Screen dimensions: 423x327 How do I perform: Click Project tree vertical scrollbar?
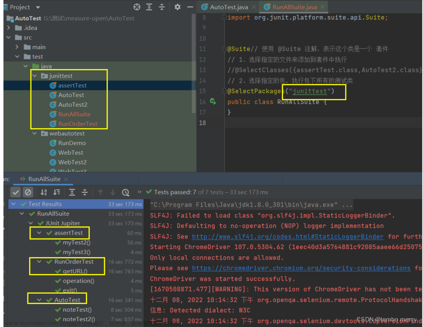click(193, 64)
